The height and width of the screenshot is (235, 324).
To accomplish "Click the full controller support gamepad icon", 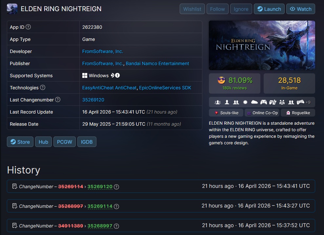I will click(x=263, y=102).
